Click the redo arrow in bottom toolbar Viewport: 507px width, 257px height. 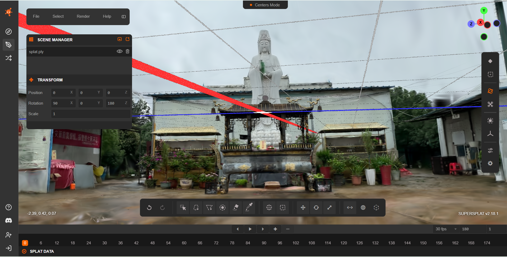[162, 208]
